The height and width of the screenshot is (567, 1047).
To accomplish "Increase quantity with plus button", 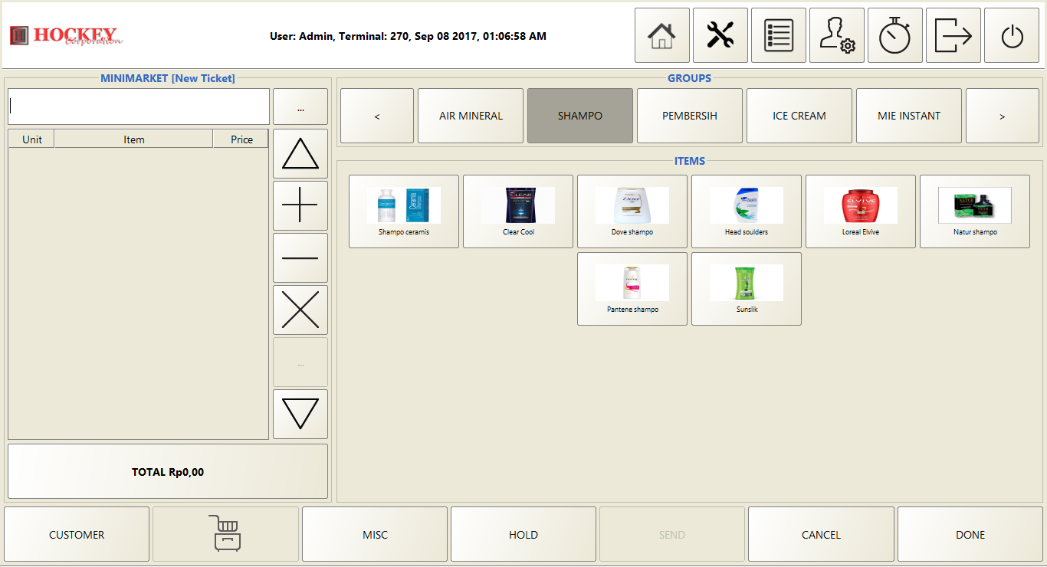I will (x=300, y=205).
